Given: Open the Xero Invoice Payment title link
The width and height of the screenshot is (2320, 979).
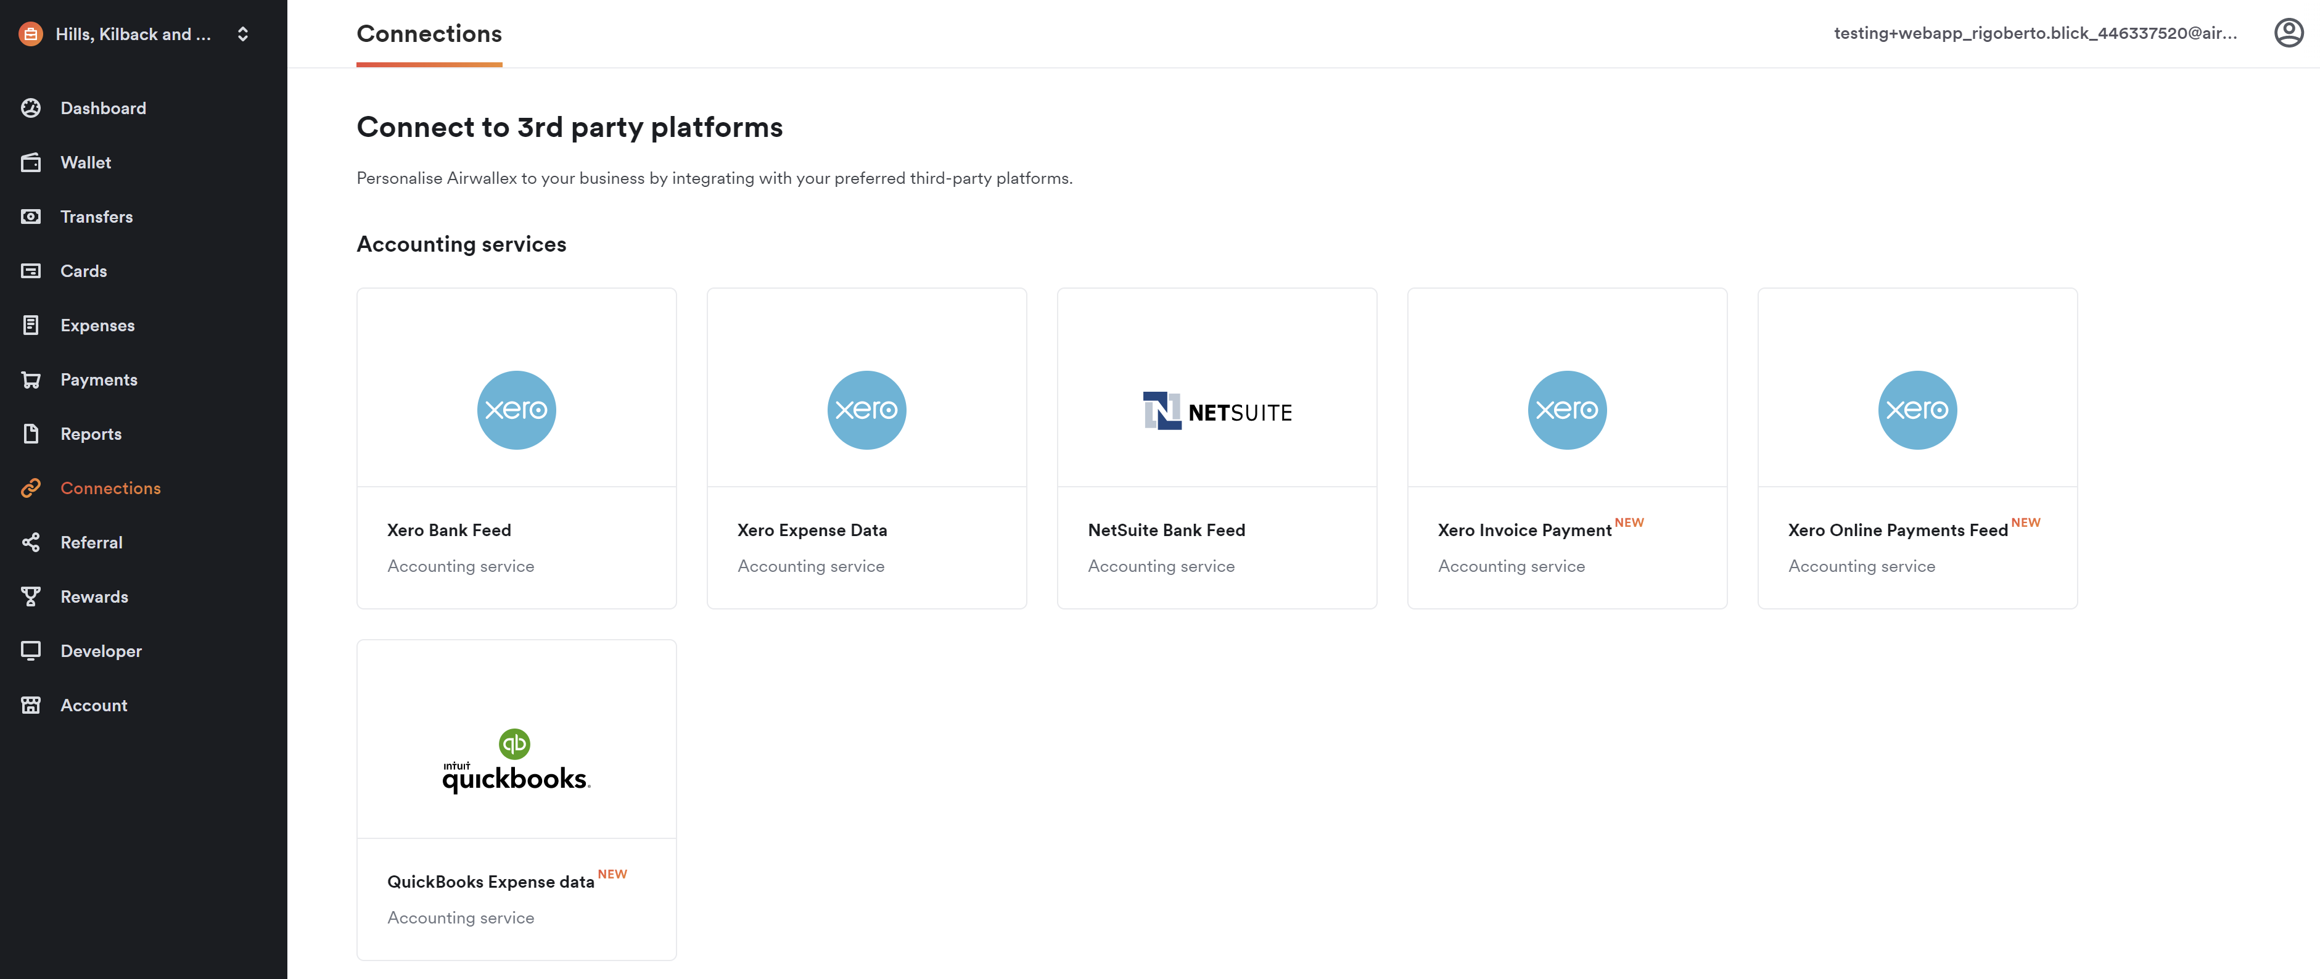Looking at the screenshot, I should (1524, 529).
